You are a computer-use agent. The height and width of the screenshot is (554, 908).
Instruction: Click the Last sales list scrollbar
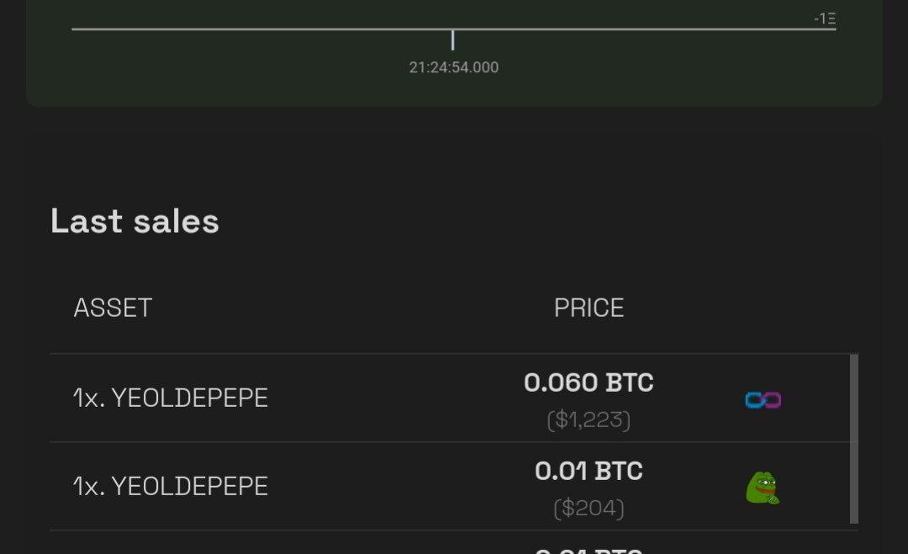click(854, 439)
